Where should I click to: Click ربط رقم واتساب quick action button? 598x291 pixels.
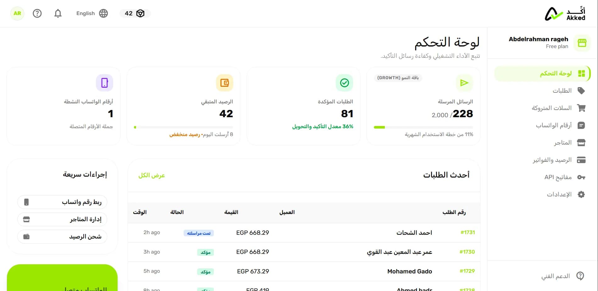[x=62, y=202]
